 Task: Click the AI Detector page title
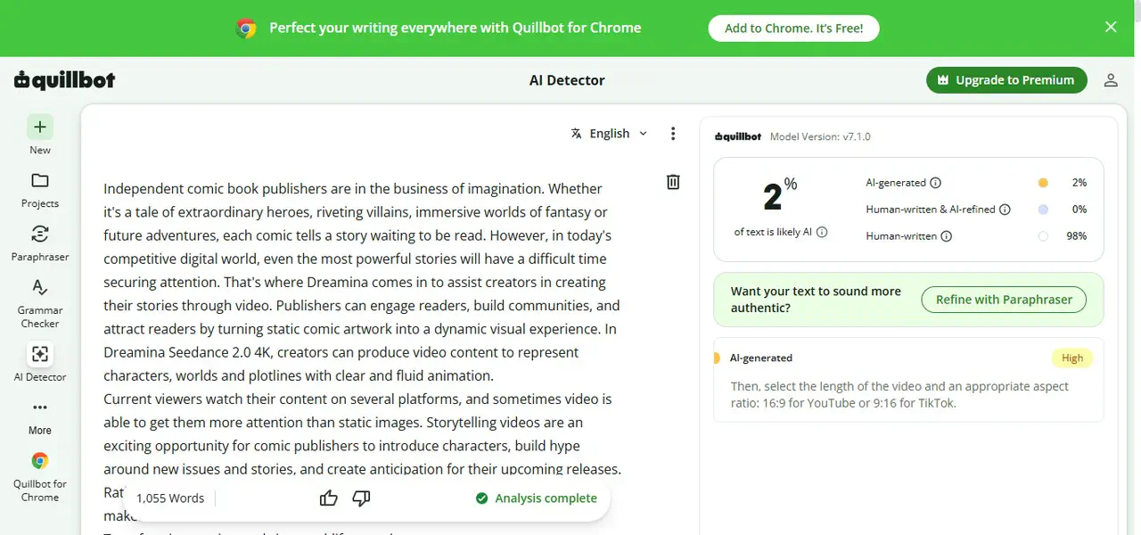567,80
